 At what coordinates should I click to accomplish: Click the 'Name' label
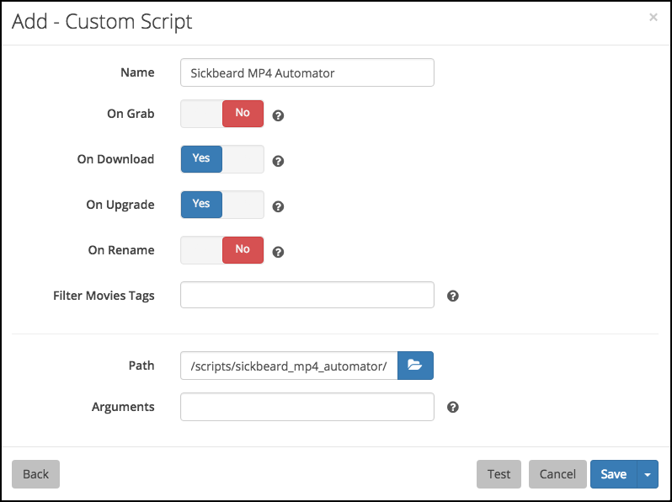click(x=137, y=72)
